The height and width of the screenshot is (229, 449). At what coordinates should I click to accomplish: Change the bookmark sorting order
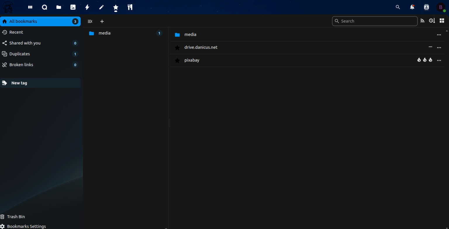[x=432, y=21]
